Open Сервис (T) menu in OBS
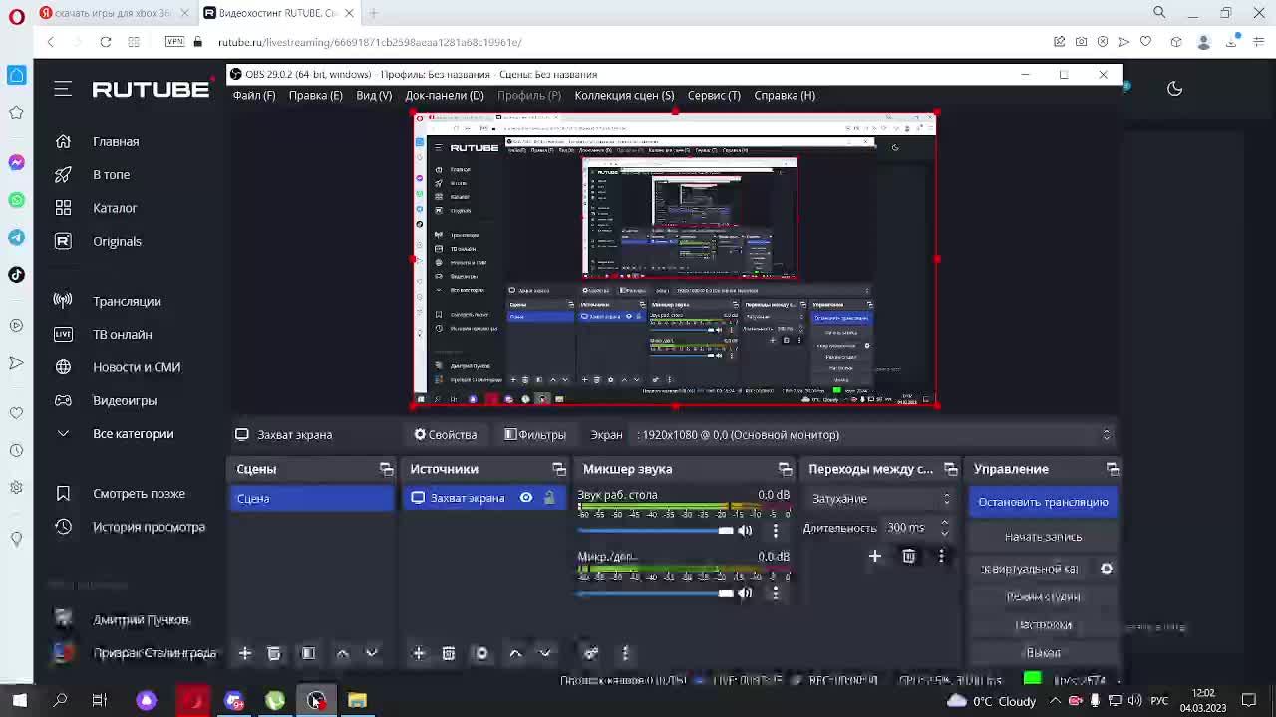This screenshot has width=1276, height=717. [x=714, y=95]
